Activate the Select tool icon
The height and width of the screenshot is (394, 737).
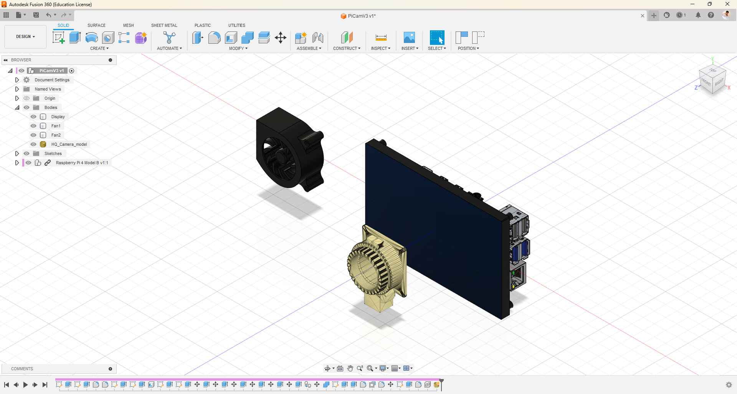pyautogui.click(x=437, y=38)
